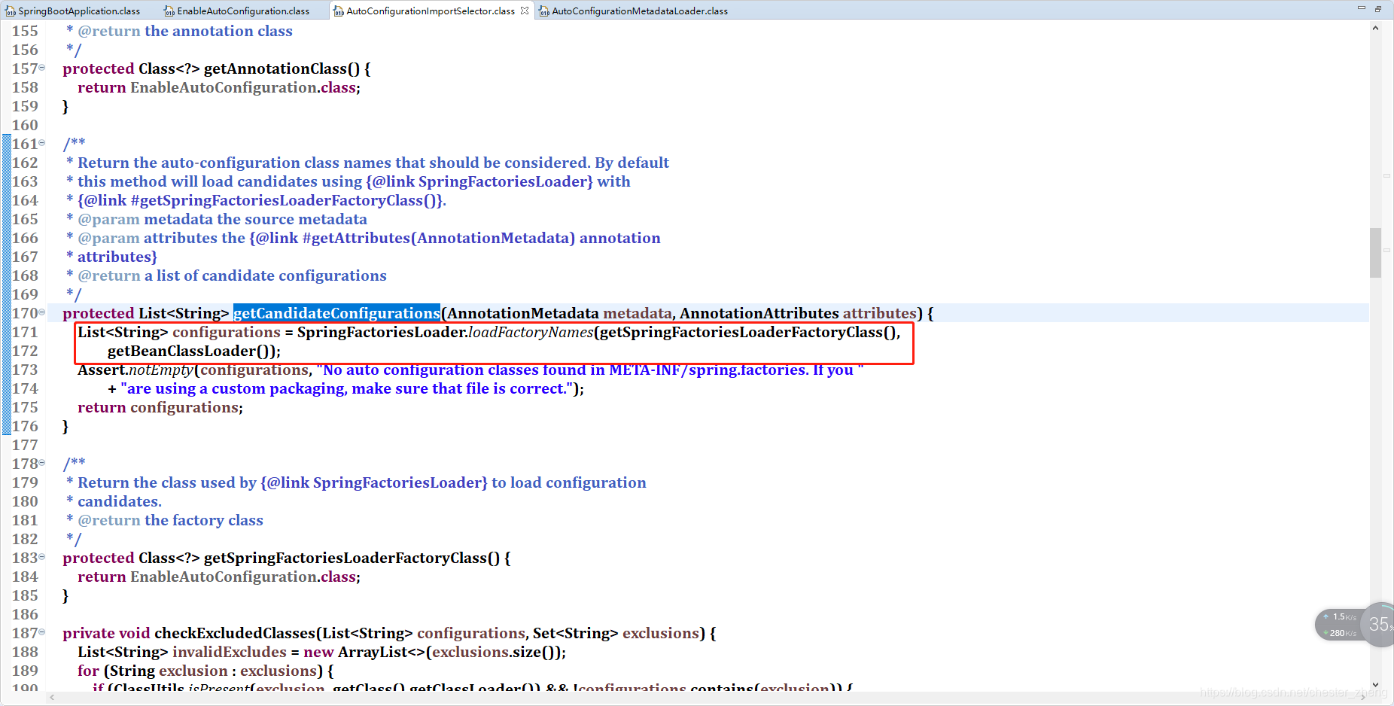This screenshot has height=706, width=1394.
Task: Click the scrollbar down arrow
Action: click(x=1376, y=686)
